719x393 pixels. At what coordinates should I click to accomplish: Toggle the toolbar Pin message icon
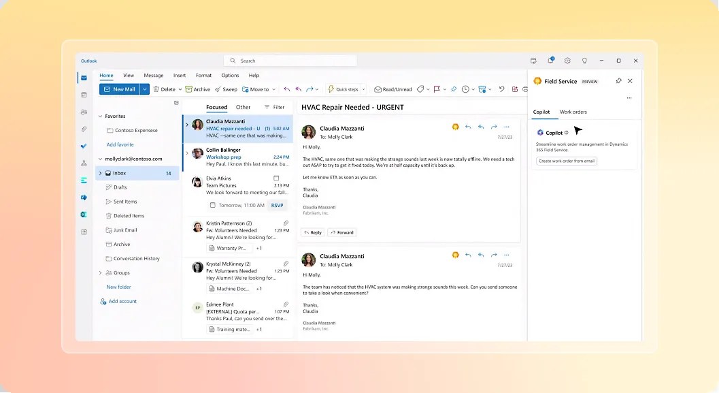(454, 89)
